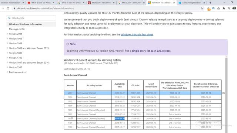Click the extension icon right of IQ
Screen dimensions: 237x133
click(218, 8)
